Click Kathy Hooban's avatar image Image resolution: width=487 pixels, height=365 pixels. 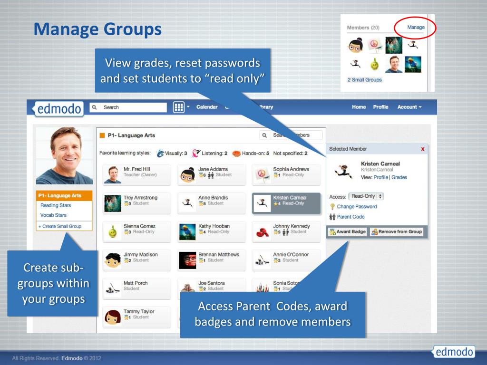pos(187,232)
